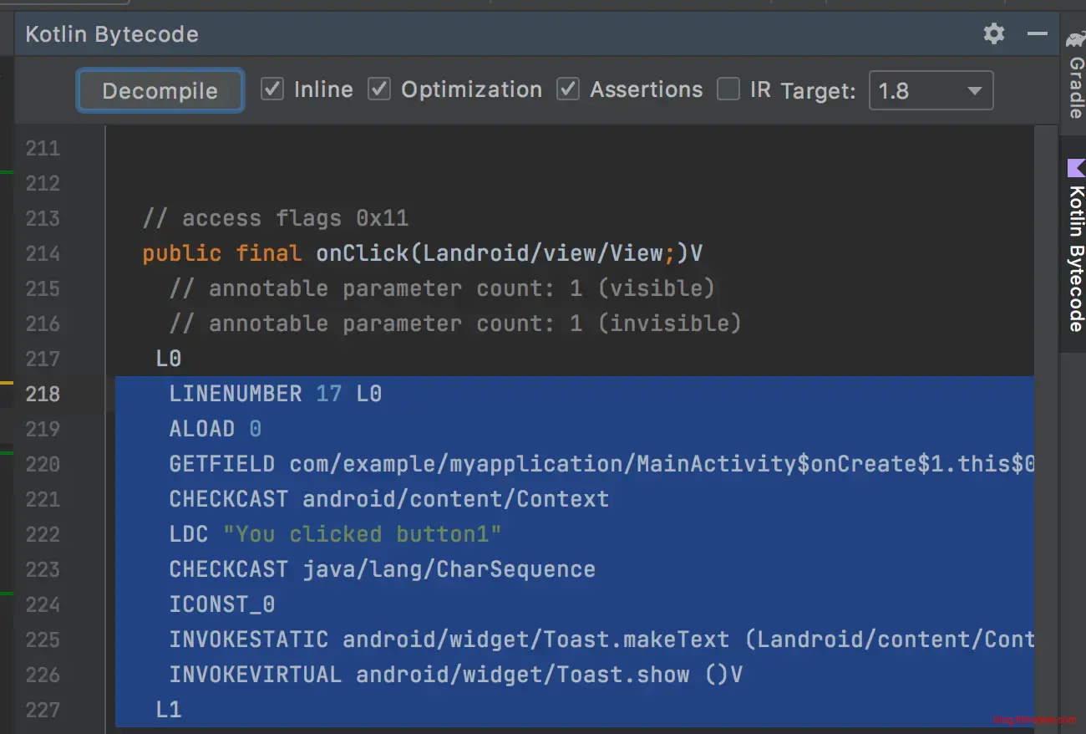This screenshot has width=1086, height=734.
Task: Click line number 218 in the gutter
Action: 43,394
